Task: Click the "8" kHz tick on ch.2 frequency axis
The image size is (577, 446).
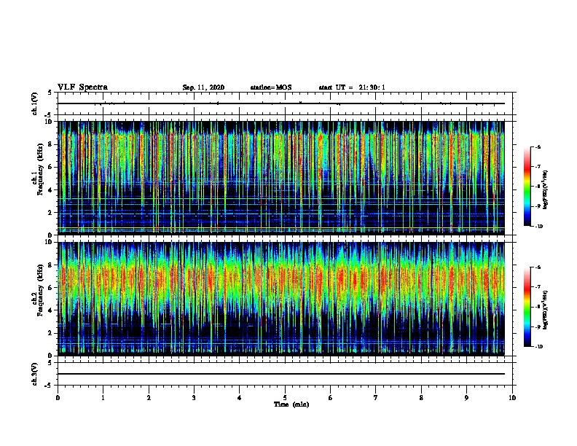Action: 51,265
